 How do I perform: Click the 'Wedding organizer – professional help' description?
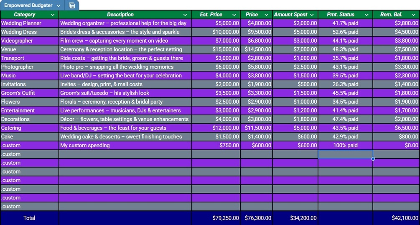tap(125, 23)
